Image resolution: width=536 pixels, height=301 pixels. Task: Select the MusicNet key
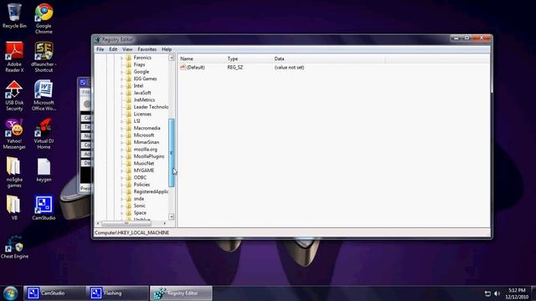(143, 164)
